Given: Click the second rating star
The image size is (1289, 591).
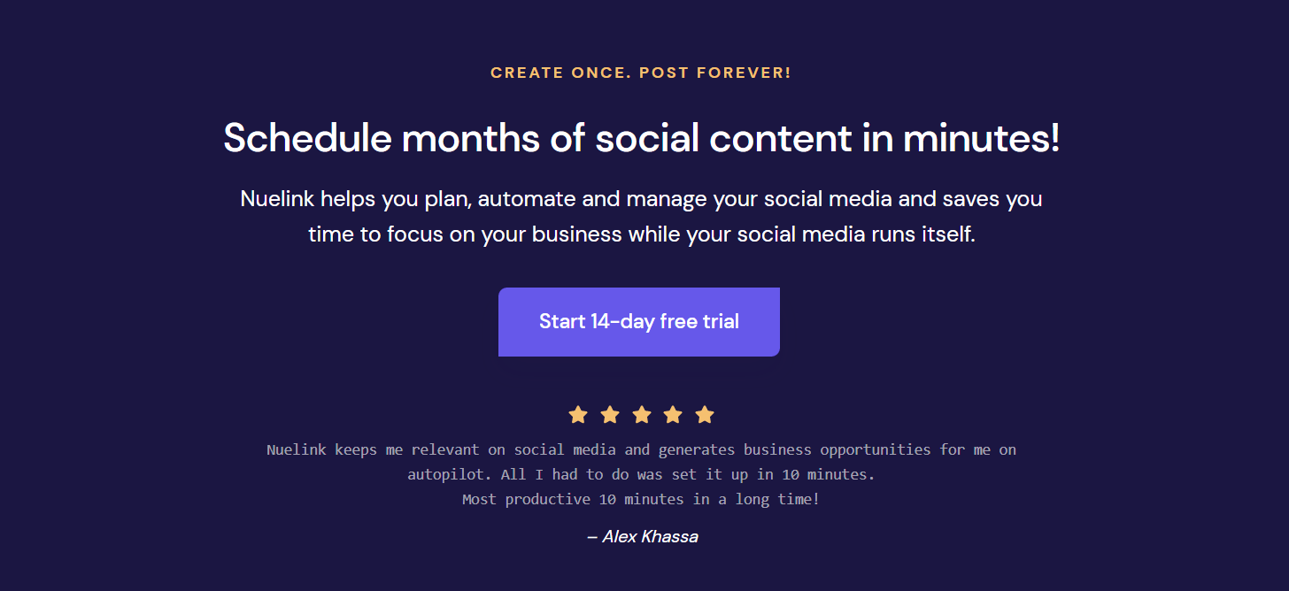Looking at the screenshot, I should 610,414.
